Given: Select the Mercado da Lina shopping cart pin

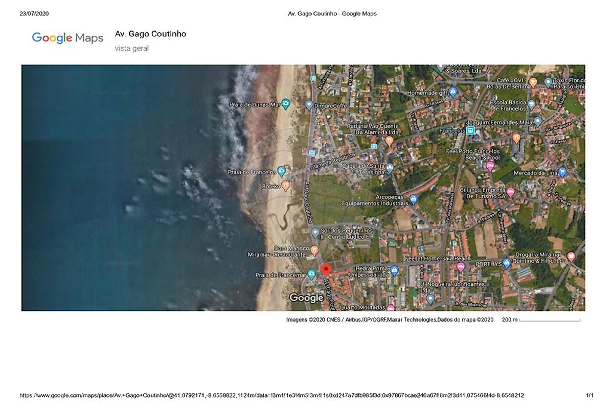Looking at the screenshot, I should click(x=562, y=172).
